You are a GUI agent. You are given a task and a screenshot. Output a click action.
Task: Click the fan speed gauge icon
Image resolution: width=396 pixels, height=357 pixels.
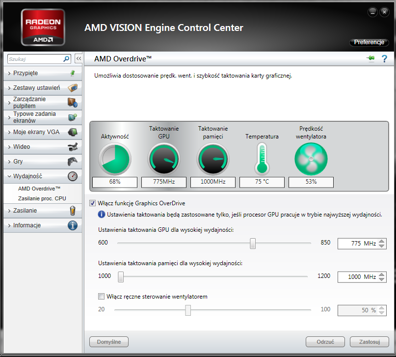coord(311,159)
